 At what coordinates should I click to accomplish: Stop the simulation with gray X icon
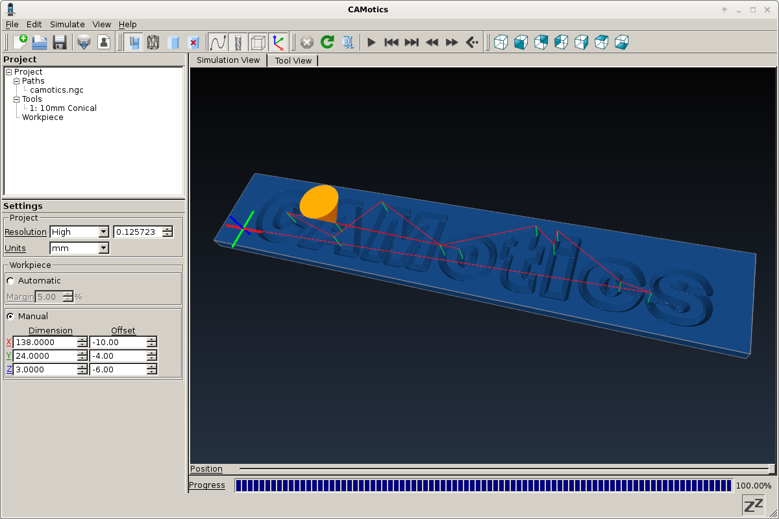(x=307, y=42)
